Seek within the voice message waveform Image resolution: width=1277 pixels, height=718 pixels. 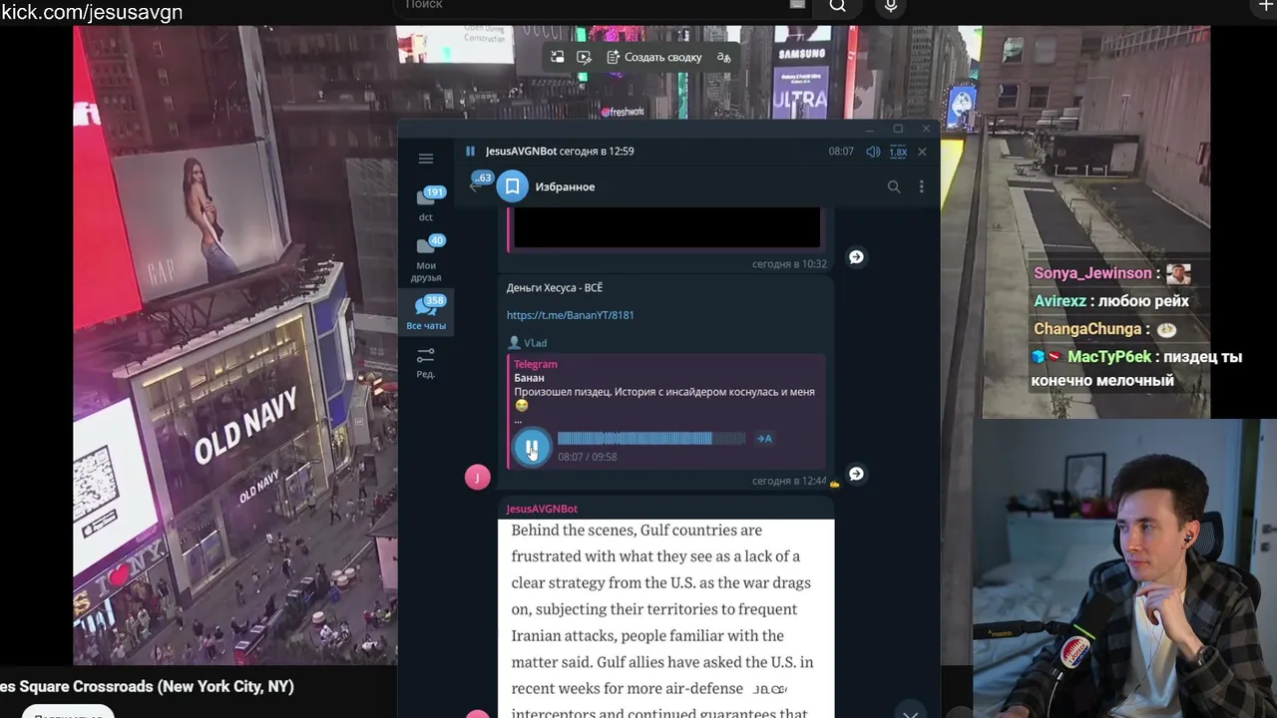650,438
